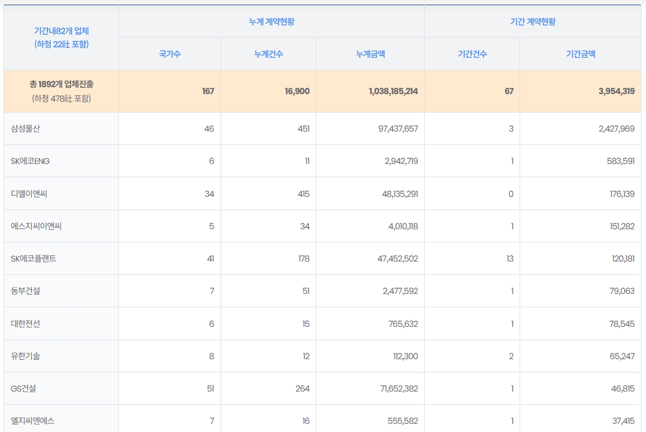This screenshot has height=432, width=646.
Task: Click 동부건설 period amount 79,063
Action: [x=622, y=291]
